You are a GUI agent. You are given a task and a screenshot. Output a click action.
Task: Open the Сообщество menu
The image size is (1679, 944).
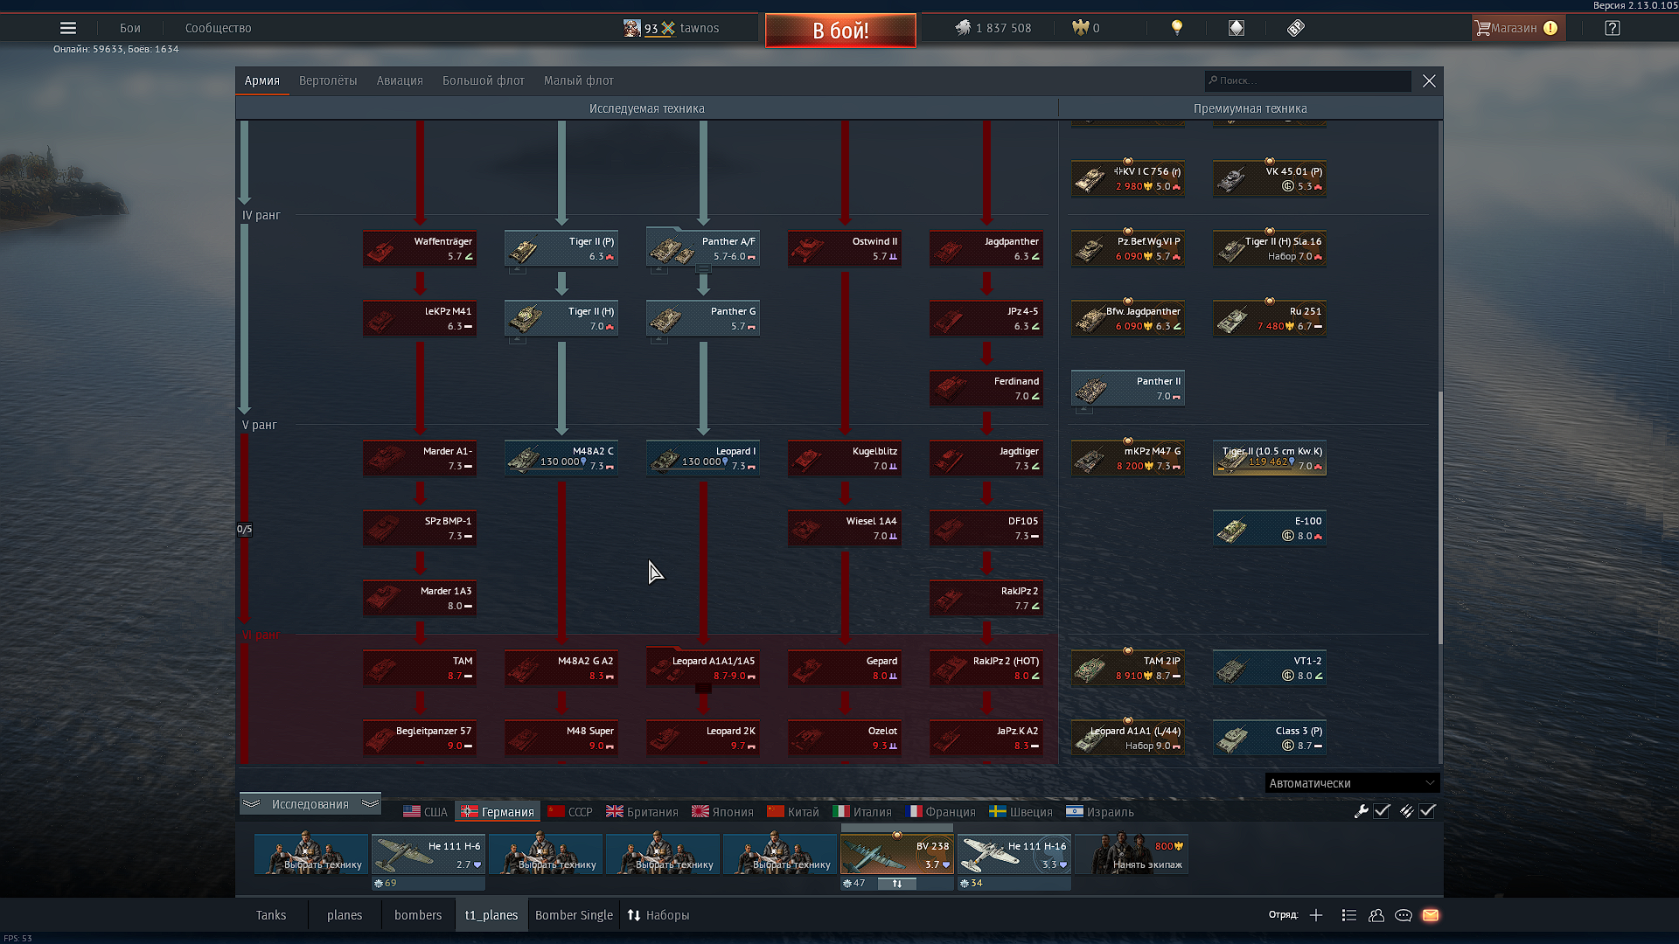click(x=219, y=28)
